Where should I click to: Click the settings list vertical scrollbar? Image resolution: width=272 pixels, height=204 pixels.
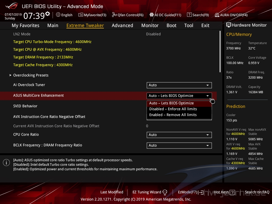(220, 52)
